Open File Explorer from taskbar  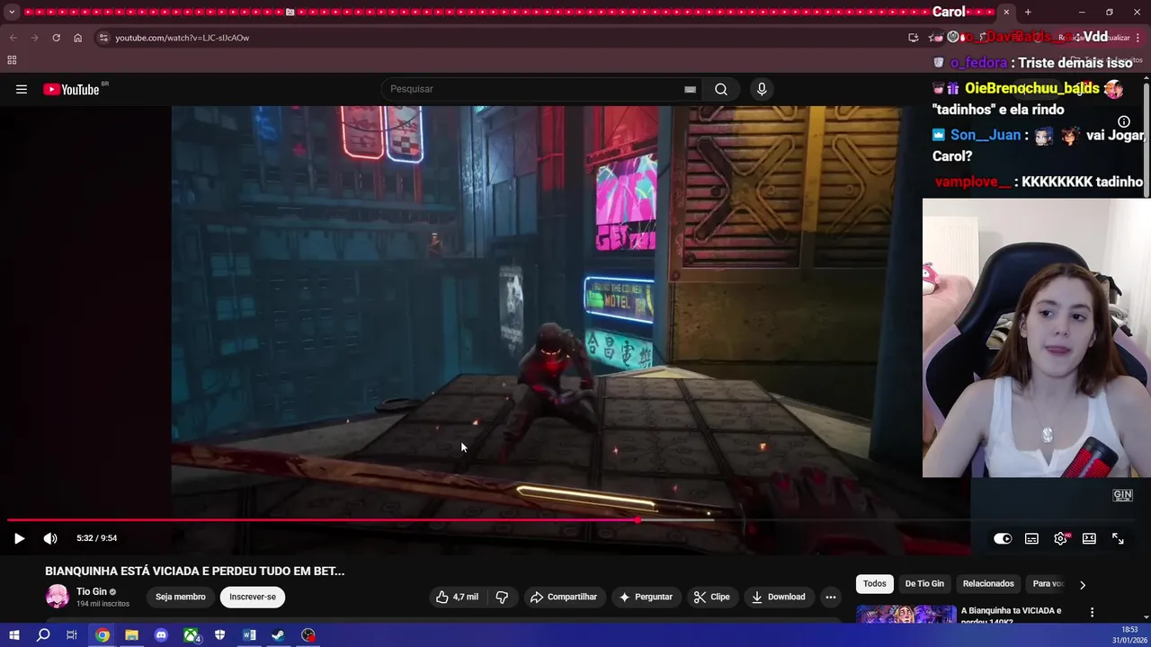coord(131,635)
